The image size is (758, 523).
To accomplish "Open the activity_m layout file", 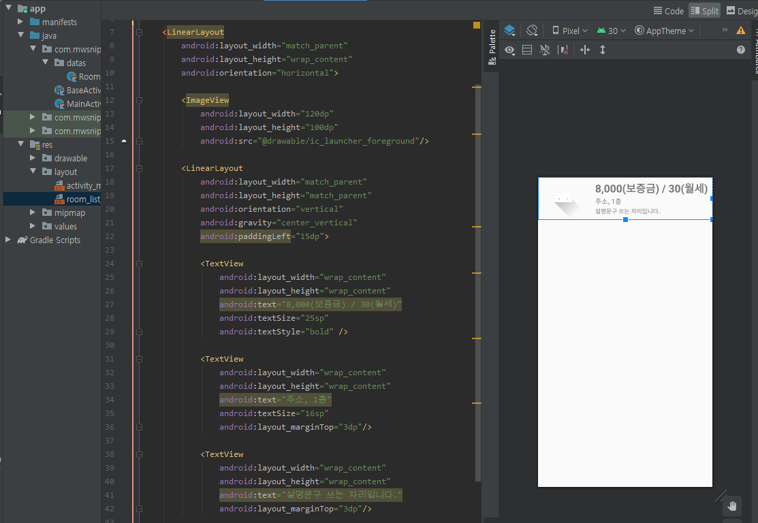I will (78, 186).
